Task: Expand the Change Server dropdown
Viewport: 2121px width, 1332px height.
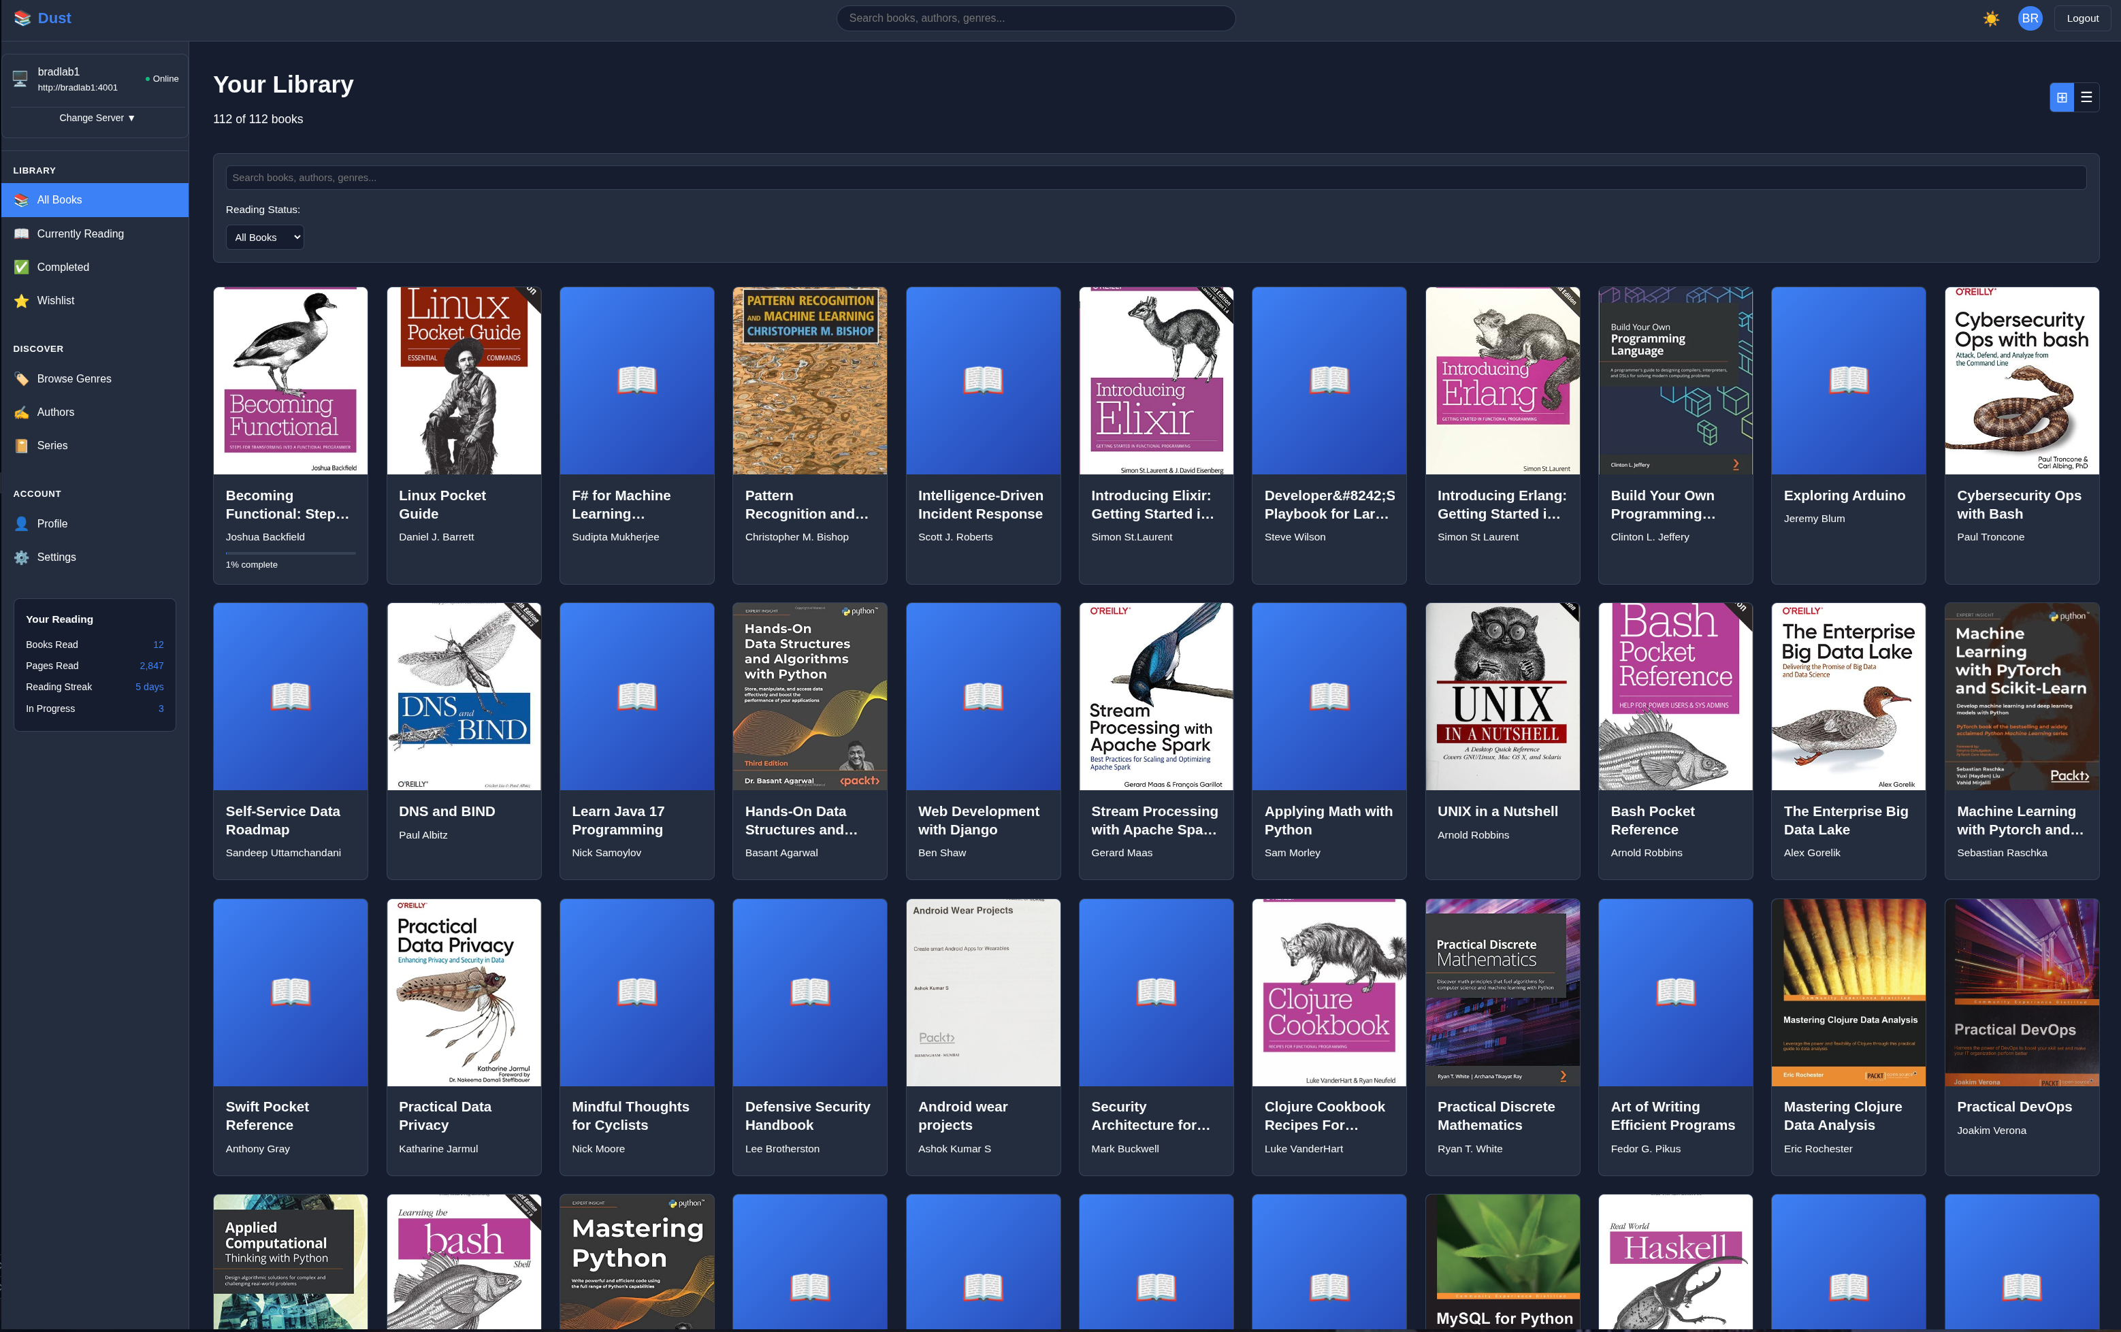Action: pyautogui.click(x=96, y=118)
